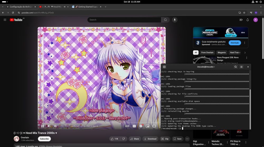Toggle closed captions in the player
Screen dimensions: 264x147
click(x=134, y=126)
